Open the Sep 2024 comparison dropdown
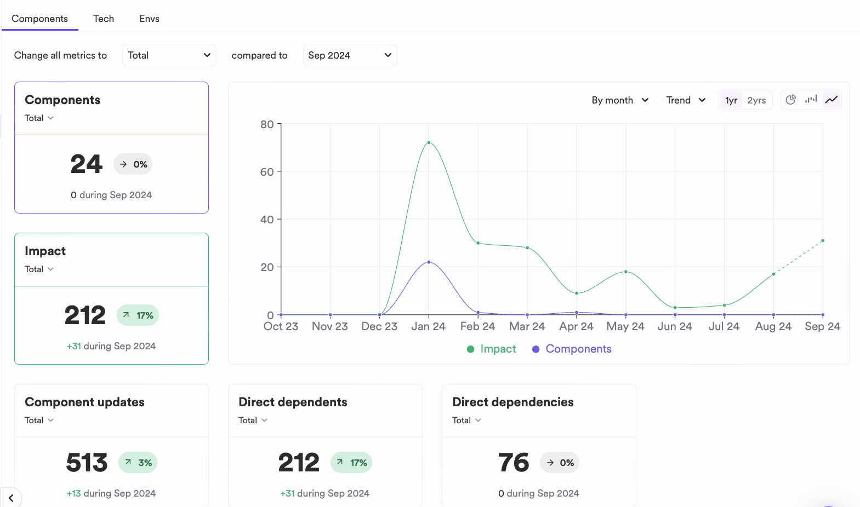Screen dimensions: 860x507 (x=350, y=55)
